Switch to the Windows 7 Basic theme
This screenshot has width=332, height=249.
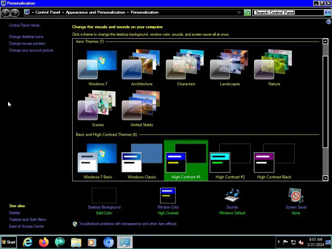point(98,160)
